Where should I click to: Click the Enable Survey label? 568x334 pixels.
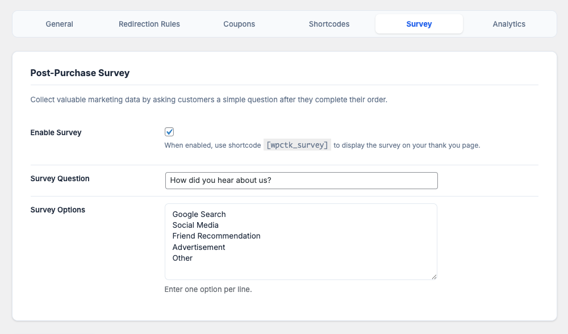56,132
